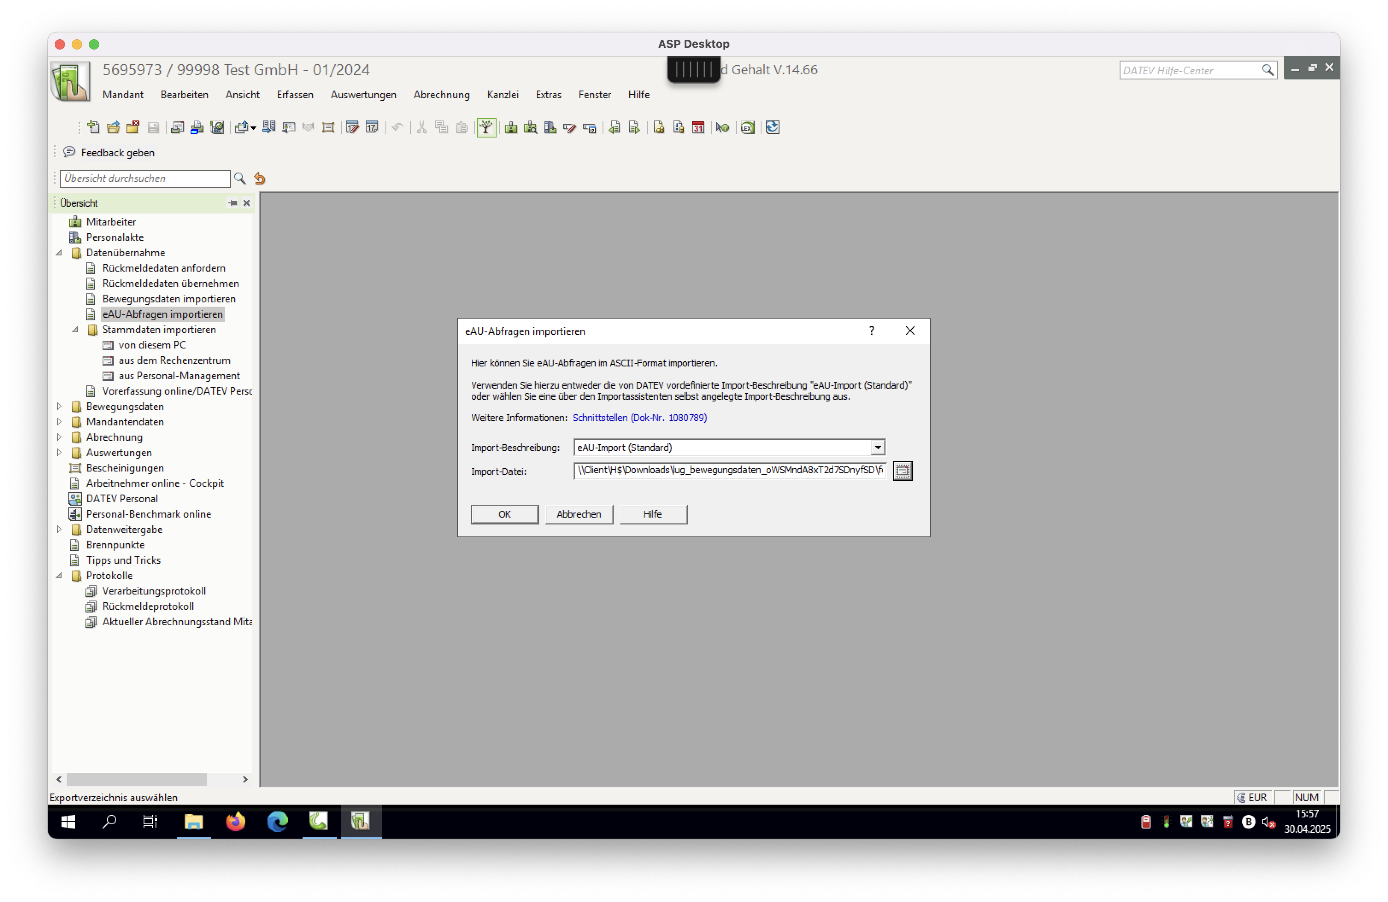Click the reset search arrow icon
The image size is (1388, 902).
[x=260, y=178]
